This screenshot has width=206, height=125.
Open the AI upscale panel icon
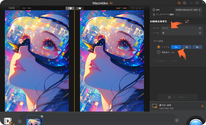coord(187,21)
